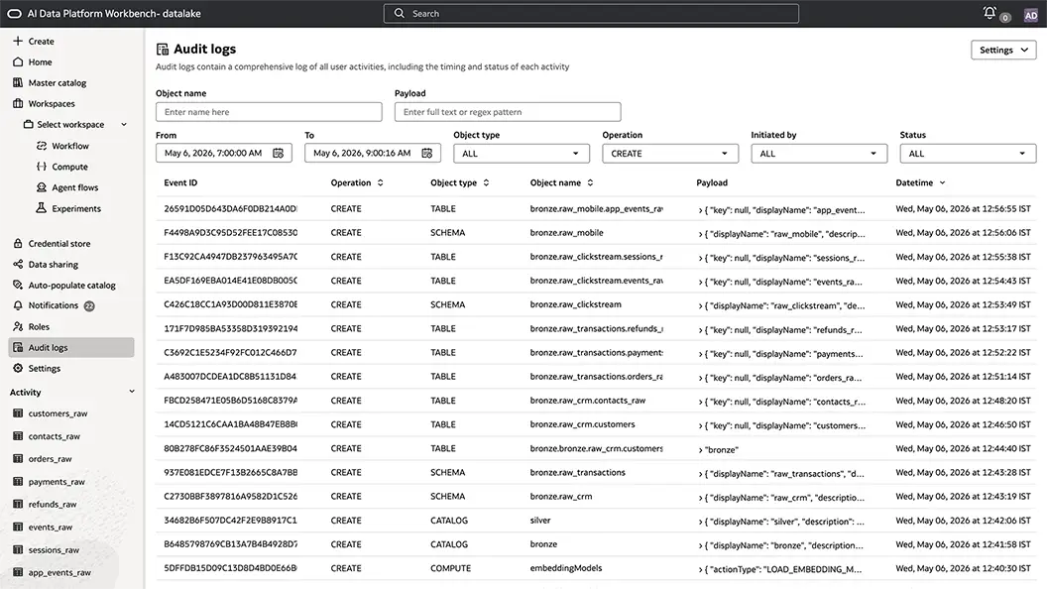Open contacts_raw from Activity list
This screenshot has height=589, width=1047.
point(55,436)
